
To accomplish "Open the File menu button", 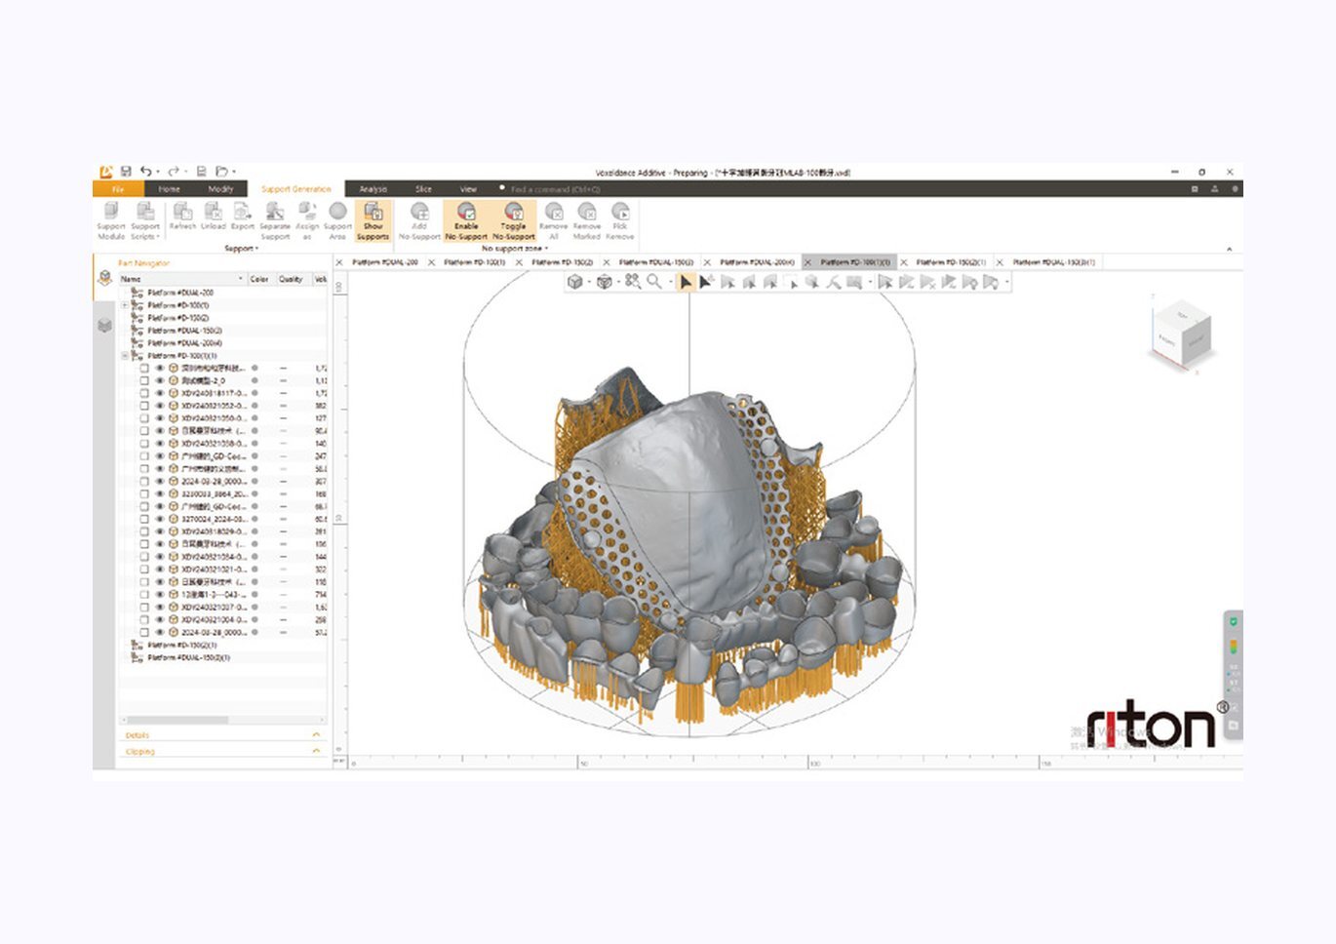I will [x=118, y=189].
